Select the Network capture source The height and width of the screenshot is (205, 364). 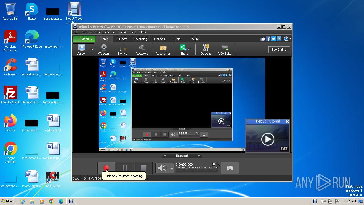(142, 50)
